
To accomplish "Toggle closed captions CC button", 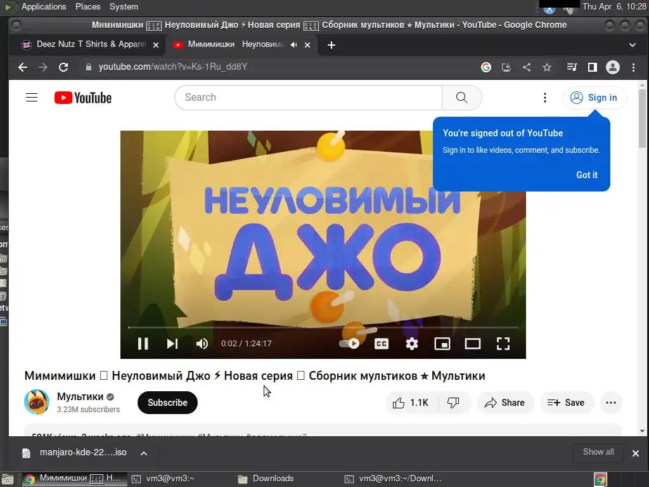I will (x=381, y=344).
